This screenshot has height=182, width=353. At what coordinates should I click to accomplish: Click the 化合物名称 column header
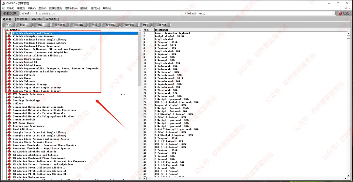tap(250, 30)
